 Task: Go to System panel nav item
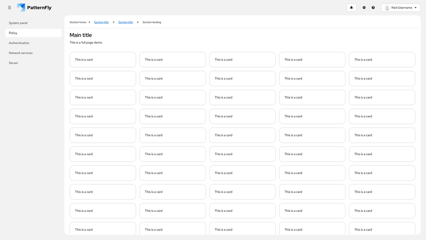click(34, 23)
